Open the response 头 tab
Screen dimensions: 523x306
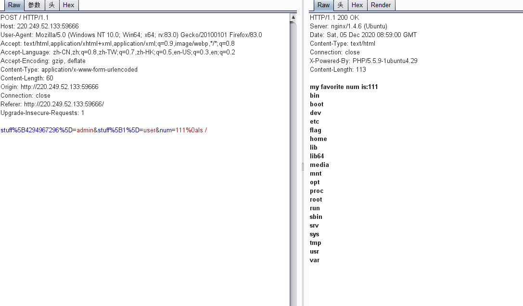340,5
